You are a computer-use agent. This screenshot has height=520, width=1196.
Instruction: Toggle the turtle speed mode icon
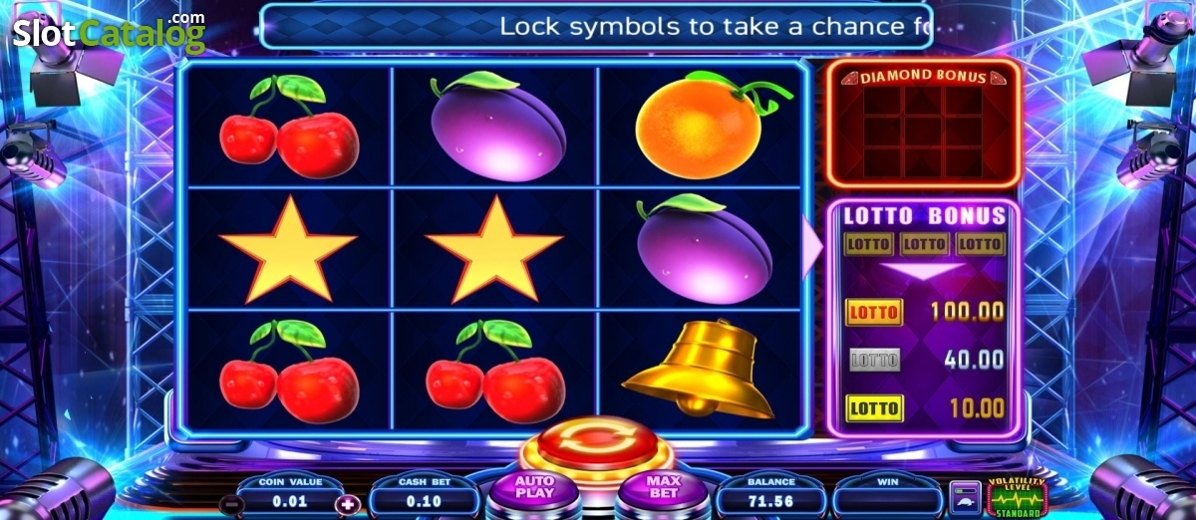click(964, 499)
